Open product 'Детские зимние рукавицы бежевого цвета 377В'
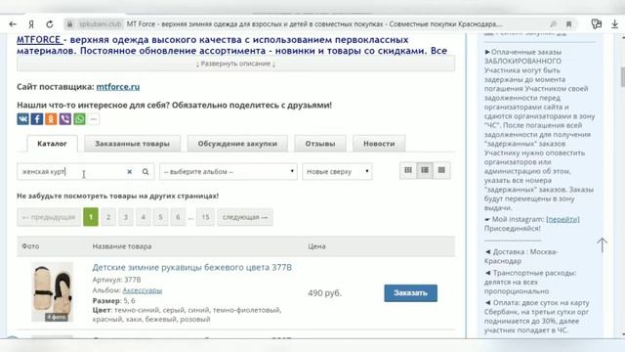The image size is (625, 352). 192,267
